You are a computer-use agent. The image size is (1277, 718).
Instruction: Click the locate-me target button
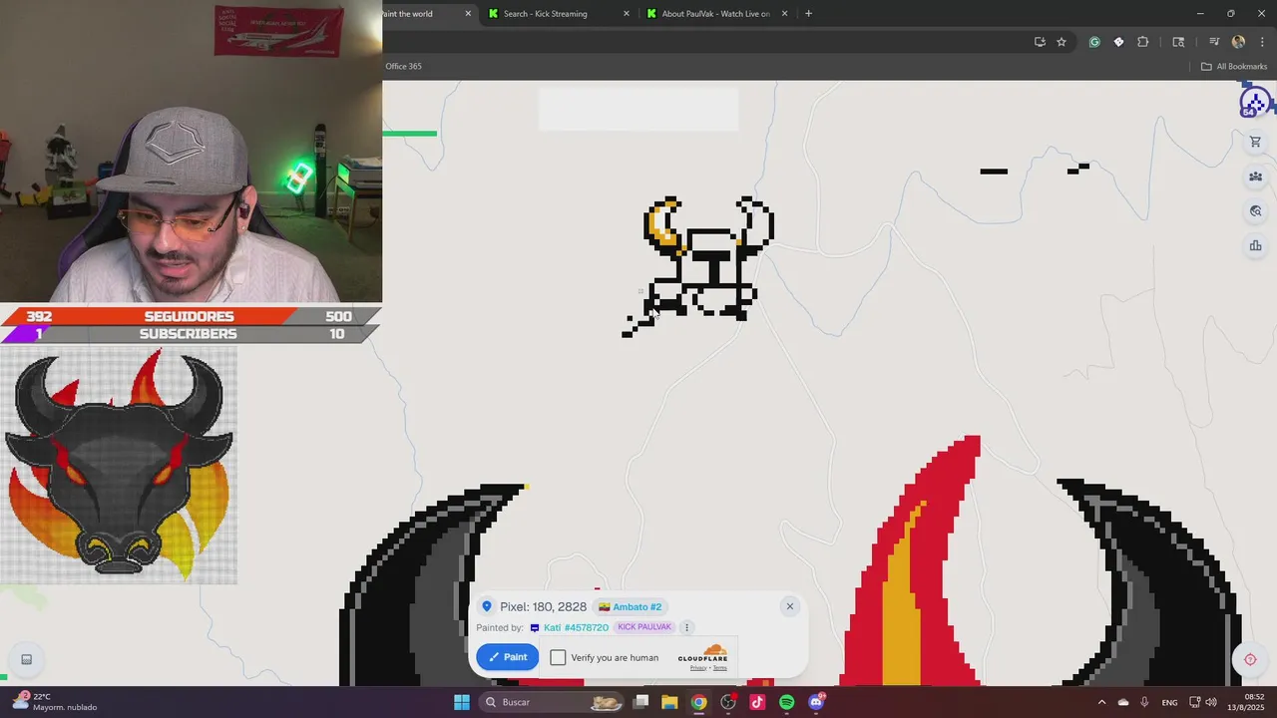(1250, 659)
